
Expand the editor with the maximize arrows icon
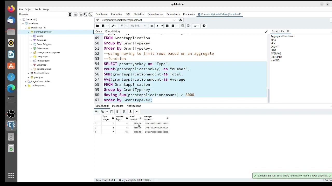266,32
